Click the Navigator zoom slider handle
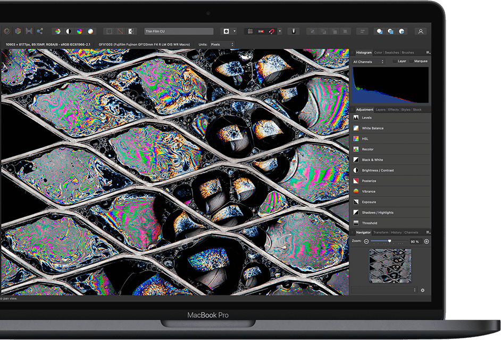Screen dimensions: 501x340 click(x=389, y=241)
